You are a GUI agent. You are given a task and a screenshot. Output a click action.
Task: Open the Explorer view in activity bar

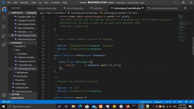4,9
